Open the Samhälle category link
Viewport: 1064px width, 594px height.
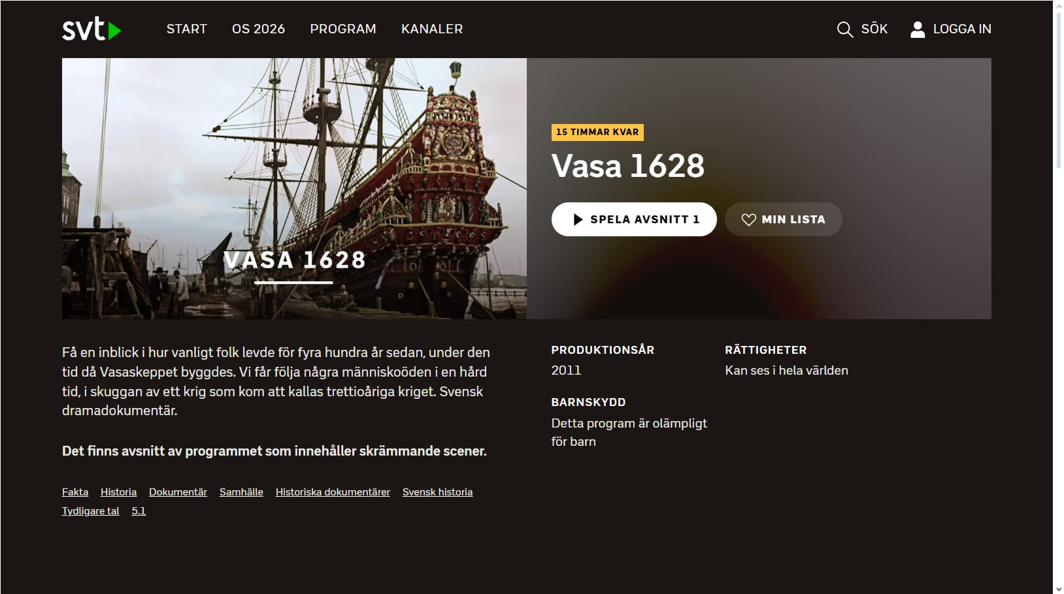pyautogui.click(x=241, y=492)
